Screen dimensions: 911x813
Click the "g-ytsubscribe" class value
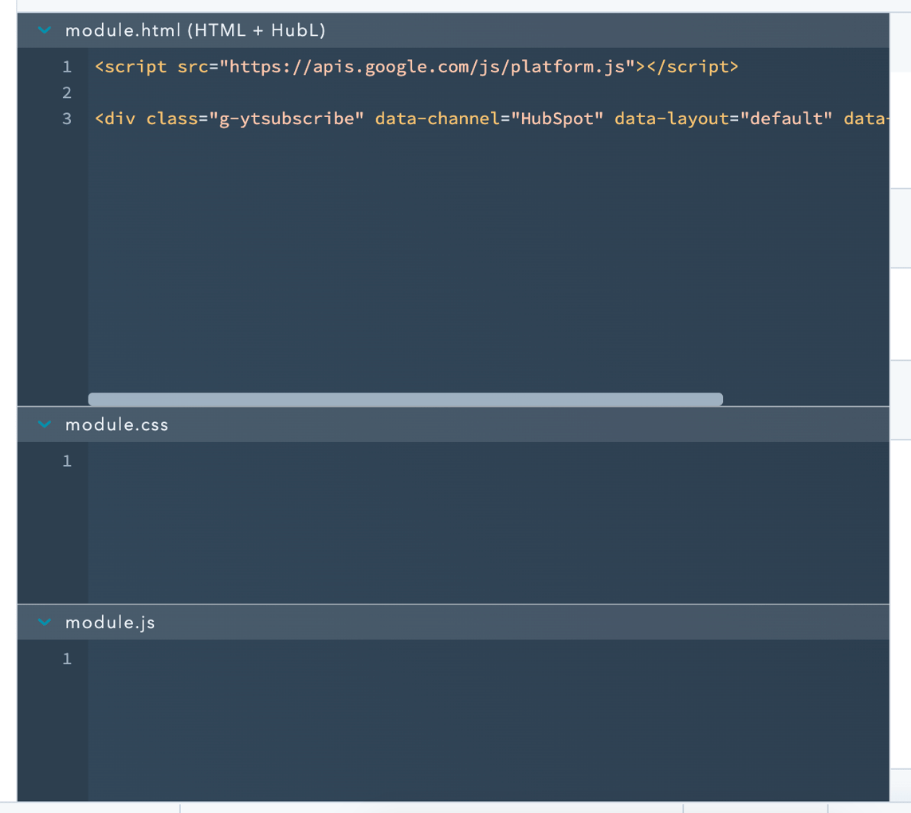coord(287,119)
